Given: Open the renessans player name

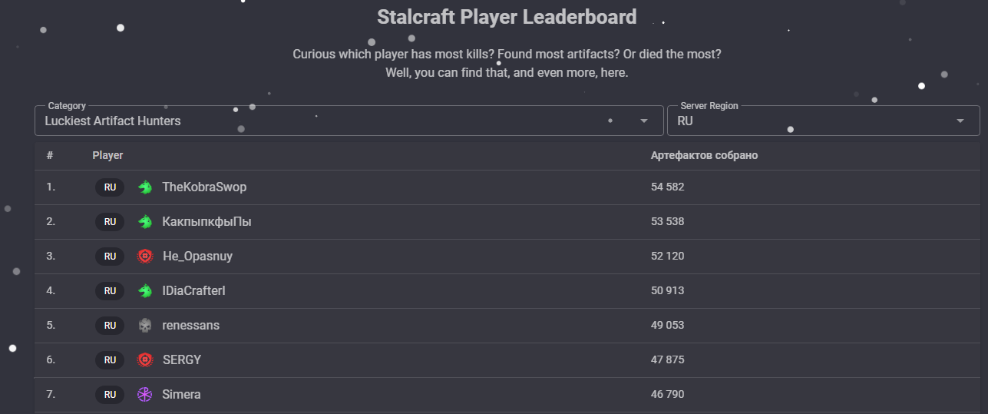Looking at the screenshot, I should 190,326.
